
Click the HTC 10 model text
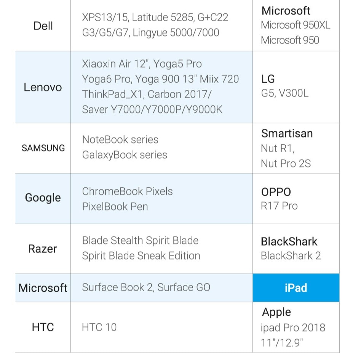(99, 327)
